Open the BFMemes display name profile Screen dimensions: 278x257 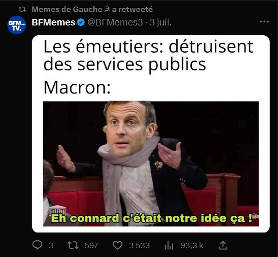coord(53,23)
